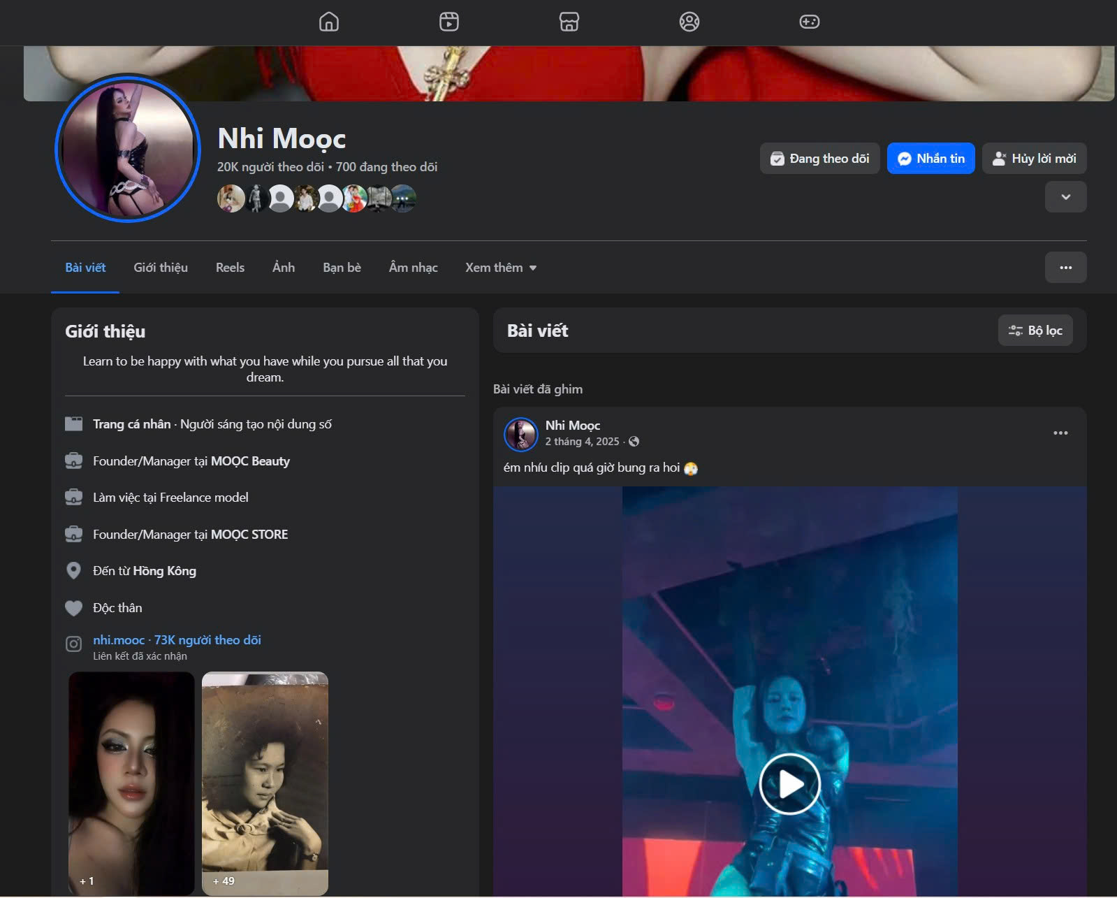The width and height of the screenshot is (1117, 898).
Task: Open the Gaming controller icon
Action: click(x=809, y=22)
